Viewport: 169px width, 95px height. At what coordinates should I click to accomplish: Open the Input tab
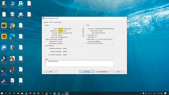pyautogui.click(x=60, y=22)
